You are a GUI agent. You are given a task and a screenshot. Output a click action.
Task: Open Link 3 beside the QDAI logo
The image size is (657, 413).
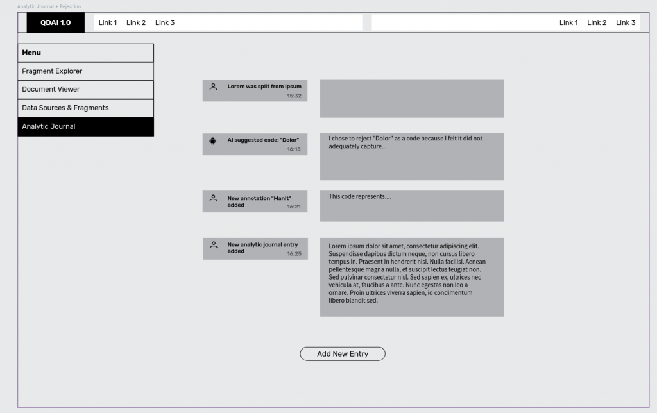165,22
